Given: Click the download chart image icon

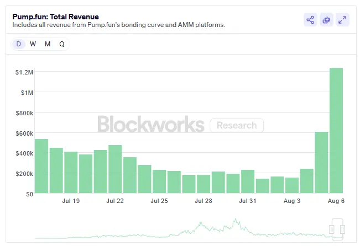Looking at the screenshot, I should [326, 20].
